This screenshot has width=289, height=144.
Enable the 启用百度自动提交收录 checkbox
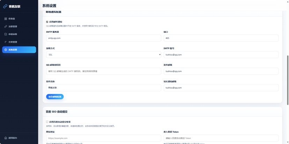pyautogui.click(x=47, y=122)
